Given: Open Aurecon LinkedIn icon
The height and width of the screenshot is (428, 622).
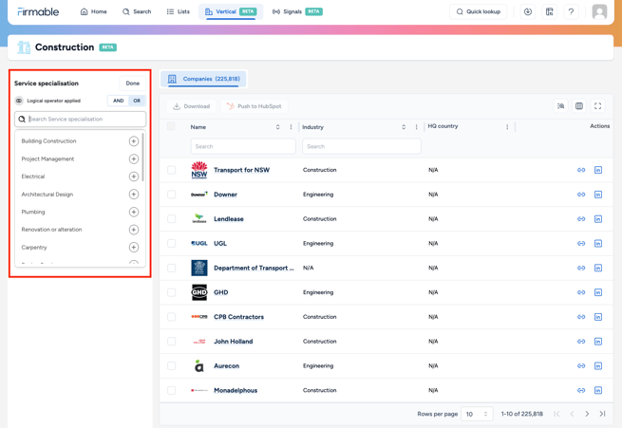Looking at the screenshot, I should 598,365.
